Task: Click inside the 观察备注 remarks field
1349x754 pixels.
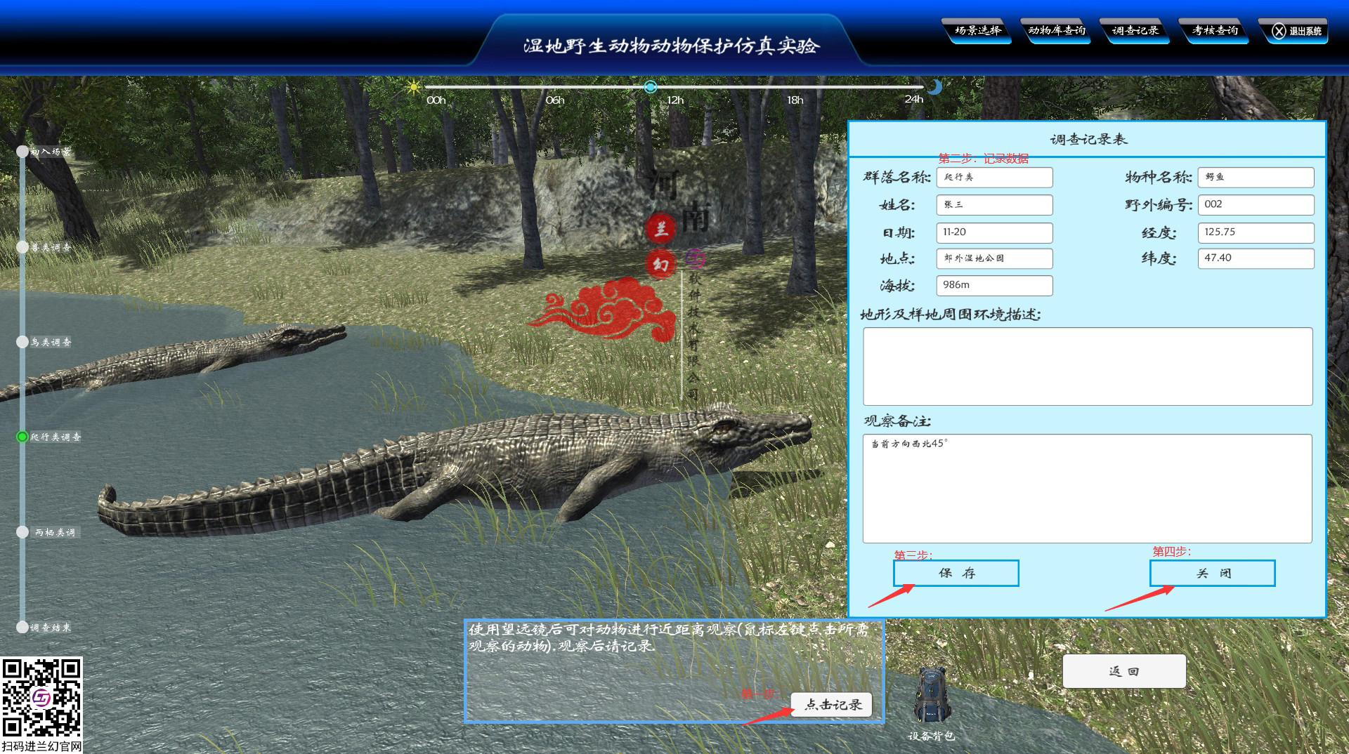Action: pyautogui.click(x=1089, y=488)
